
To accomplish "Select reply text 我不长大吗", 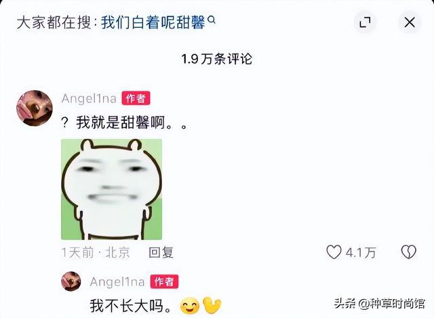I will point(127,306).
